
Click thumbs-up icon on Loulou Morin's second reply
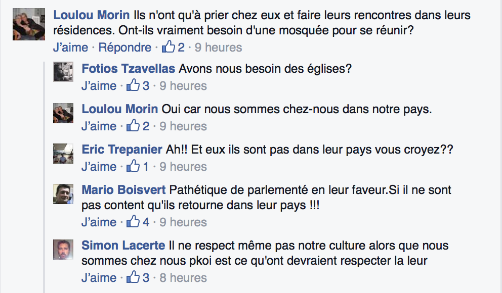(133, 126)
